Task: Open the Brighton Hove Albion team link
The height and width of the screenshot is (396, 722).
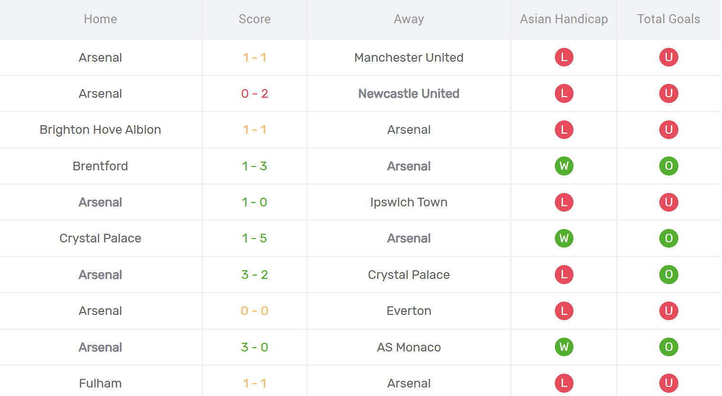Action: (100, 129)
